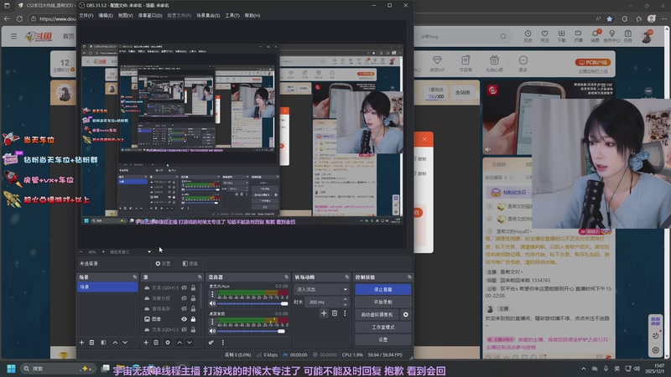This screenshot has height=377, width=671.
Task: Move scene up arrow in scenes panel
Action: pos(115,343)
